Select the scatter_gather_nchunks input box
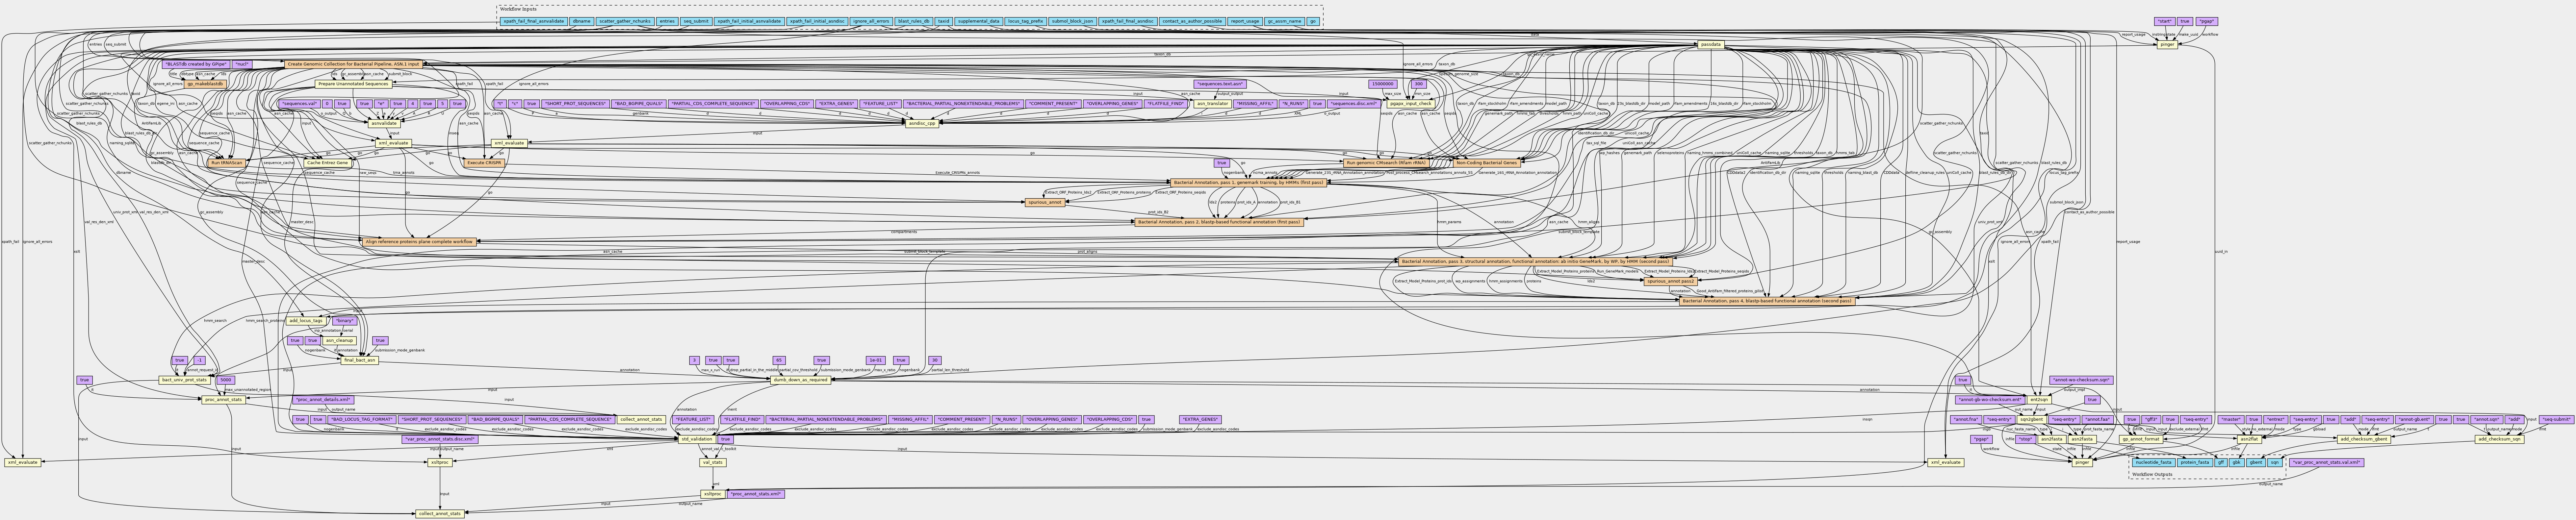Image resolution: width=2576 pixels, height=520 pixels. point(625,21)
